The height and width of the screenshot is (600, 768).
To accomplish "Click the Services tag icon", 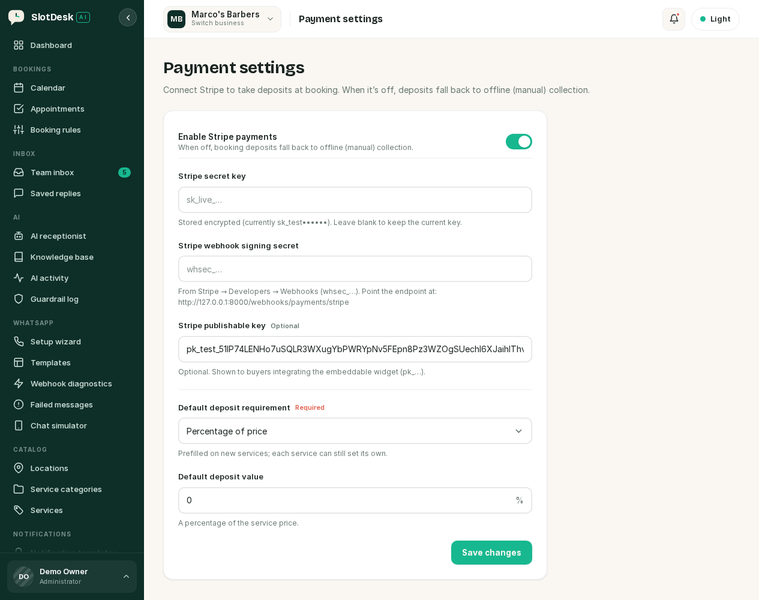I will [19, 510].
